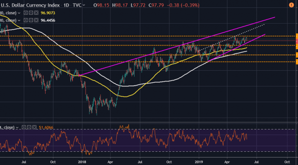Click the 2019 label on time axis
This screenshot has height=165, width=298.
pyautogui.click(x=199, y=162)
